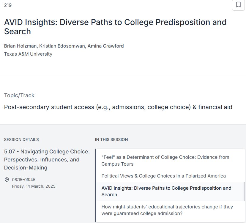Click the SESSION DETAILS heading

(x=21, y=140)
